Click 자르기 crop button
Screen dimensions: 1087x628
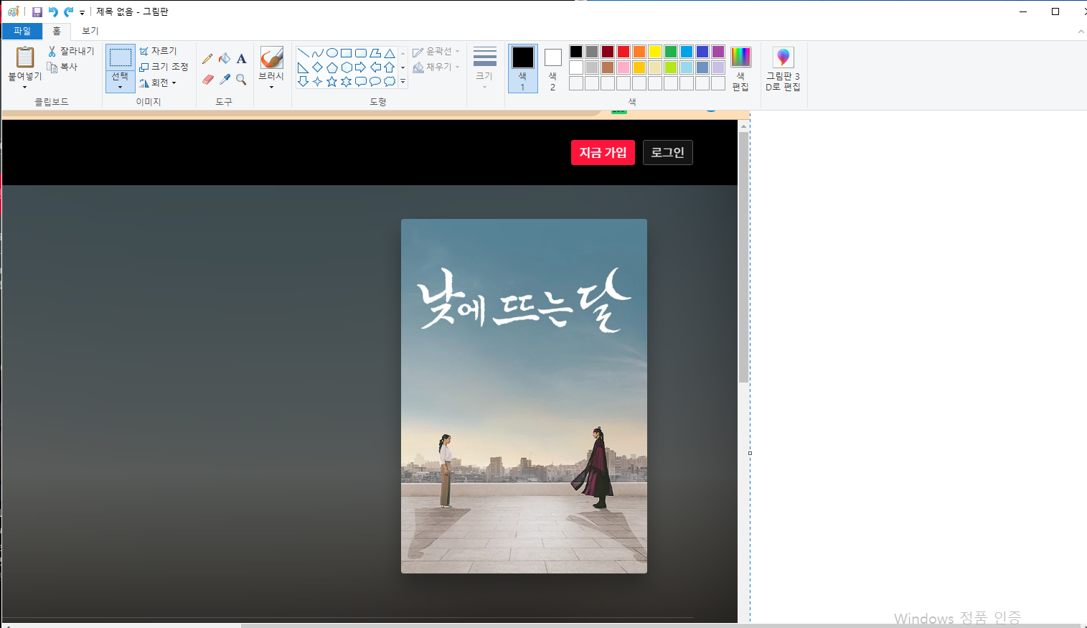158,51
